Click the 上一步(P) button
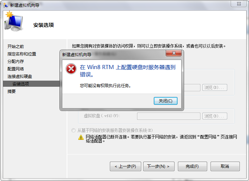 tap(126, 166)
